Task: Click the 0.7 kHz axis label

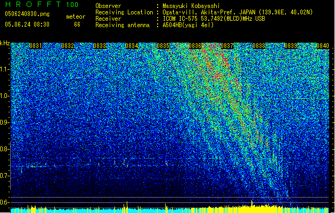Action: tap(4, 176)
